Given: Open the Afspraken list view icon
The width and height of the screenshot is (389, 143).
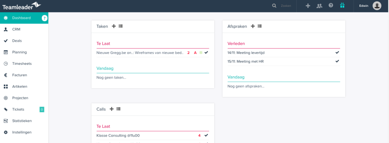Looking at the screenshot, I should (x=259, y=26).
